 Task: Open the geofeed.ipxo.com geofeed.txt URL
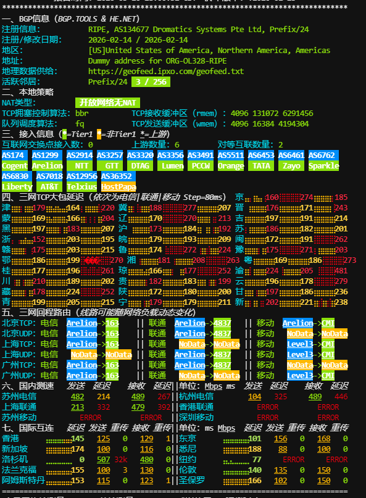coord(166,71)
